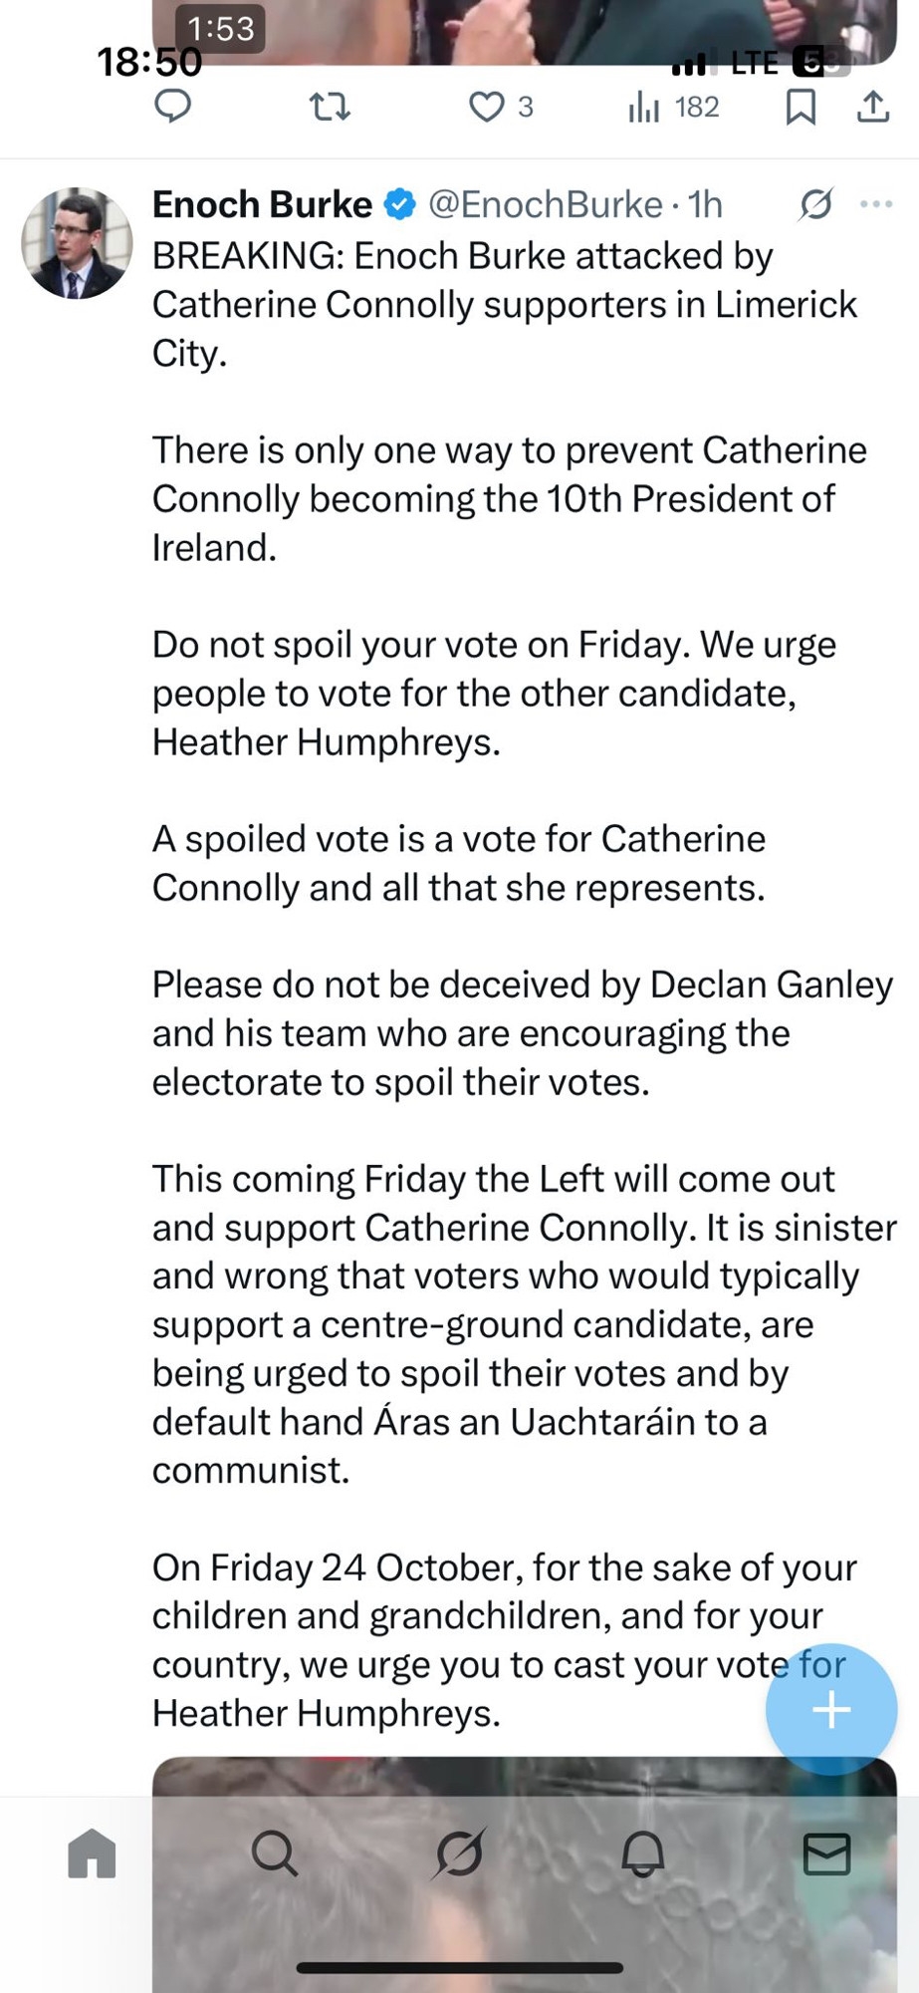The height and width of the screenshot is (1993, 919).
Task: Bookmark the previous post
Action: (801, 106)
